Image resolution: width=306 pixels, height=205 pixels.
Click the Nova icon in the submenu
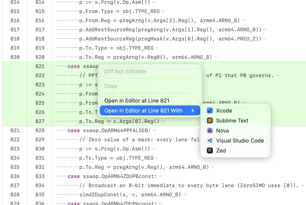pyautogui.click(x=210, y=131)
